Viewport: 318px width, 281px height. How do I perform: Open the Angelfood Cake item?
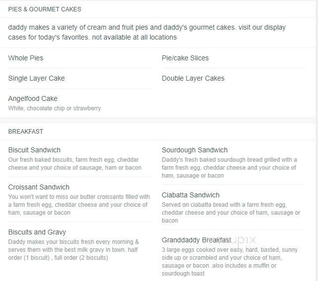pyautogui.click(x=33, y=98)
